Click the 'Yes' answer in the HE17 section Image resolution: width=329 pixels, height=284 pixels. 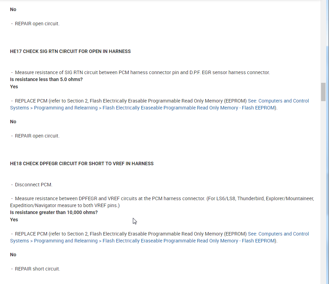point(14,87)
